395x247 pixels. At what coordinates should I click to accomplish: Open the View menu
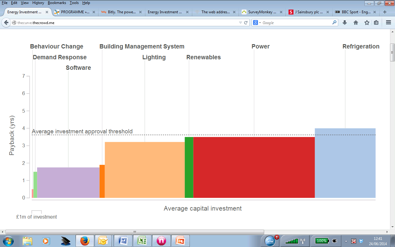(x=25, y=3)
